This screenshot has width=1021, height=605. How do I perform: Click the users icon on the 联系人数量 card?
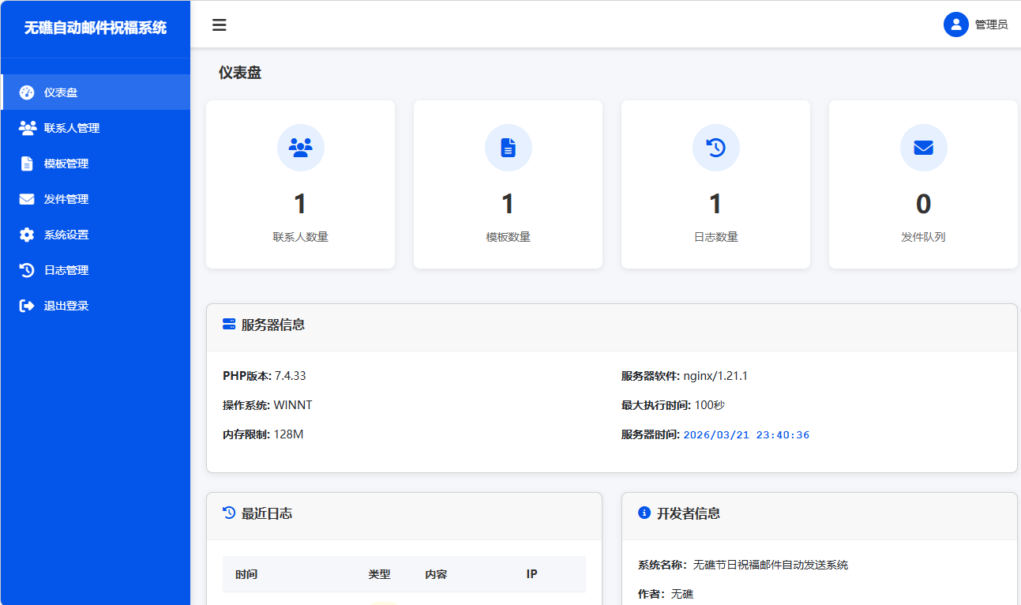point(300,147)
